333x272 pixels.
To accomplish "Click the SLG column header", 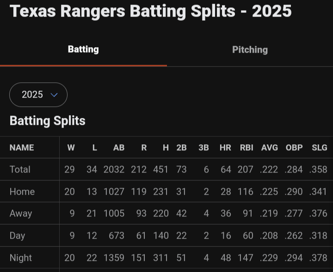I will [x=320, y=148].
